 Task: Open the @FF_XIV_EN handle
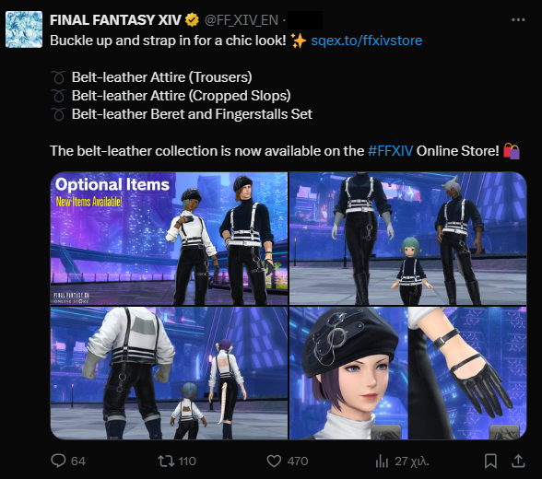point(242,20)
